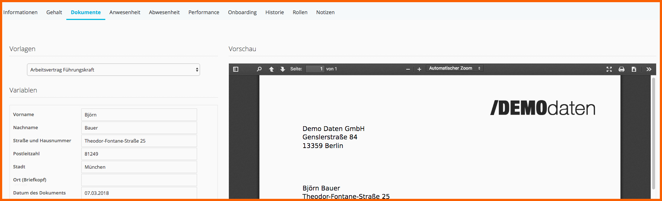The width and height of the screenshot is (662, 201).
Task: Go to the Abwesenheit tab
Action: 164,12
